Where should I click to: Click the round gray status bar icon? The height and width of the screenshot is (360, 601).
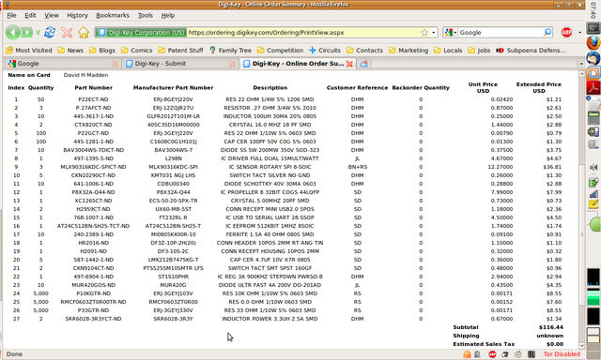tap(517, 354)
